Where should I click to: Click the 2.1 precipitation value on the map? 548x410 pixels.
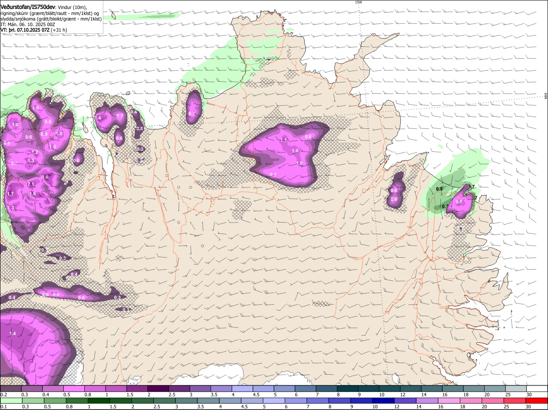[x=30, y=184]
